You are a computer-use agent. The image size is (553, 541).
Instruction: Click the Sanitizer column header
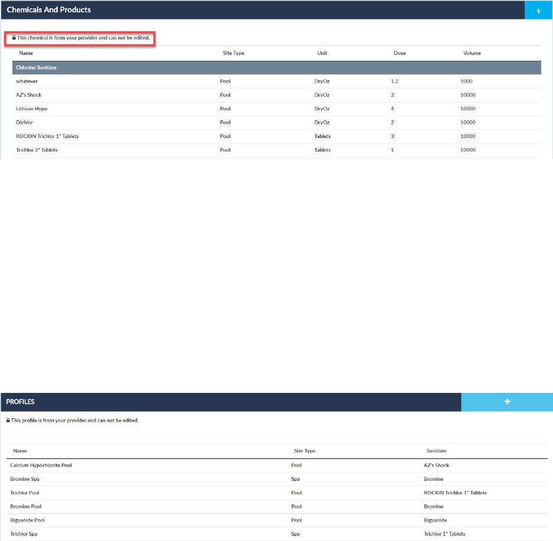437,451
